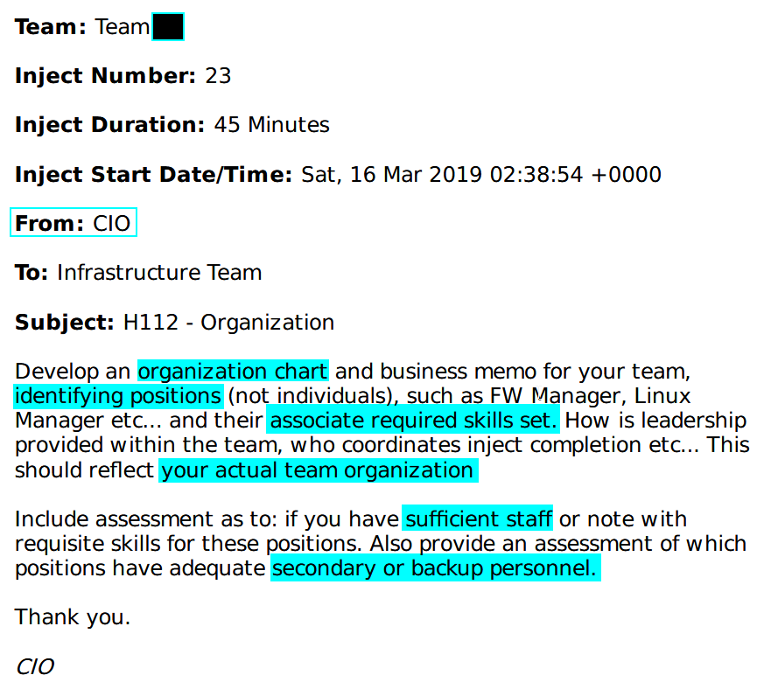Click highlight your actual team organization

coord(319,470)
